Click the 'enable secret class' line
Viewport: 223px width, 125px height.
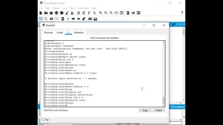point(65,57)
